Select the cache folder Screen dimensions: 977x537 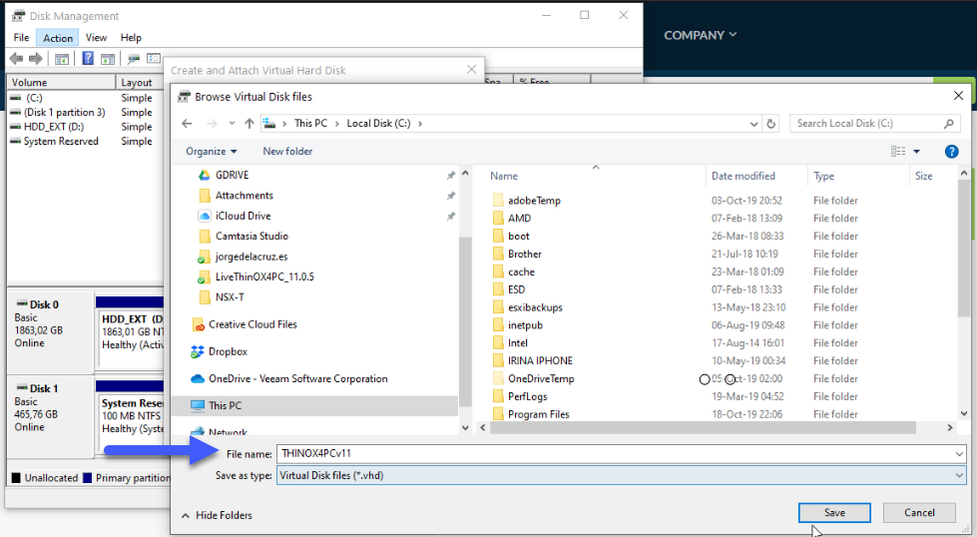[x=521, y=271]
